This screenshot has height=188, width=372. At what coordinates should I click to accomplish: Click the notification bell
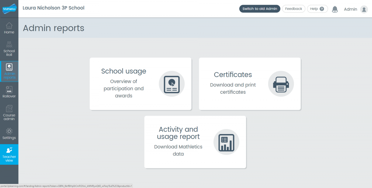335,9
